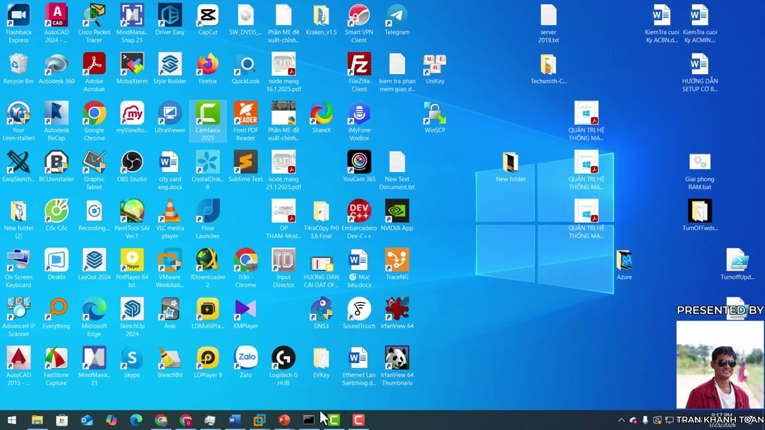Open the OBS Studio shortcut

point(132,167)
